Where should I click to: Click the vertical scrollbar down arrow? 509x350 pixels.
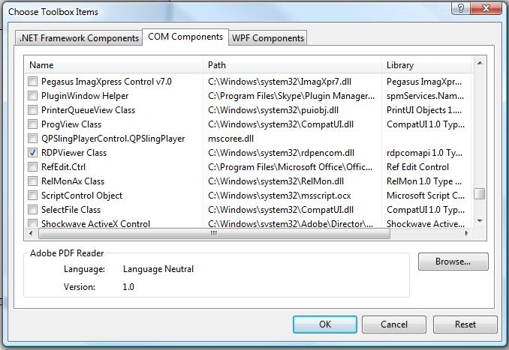pos(480,221)
